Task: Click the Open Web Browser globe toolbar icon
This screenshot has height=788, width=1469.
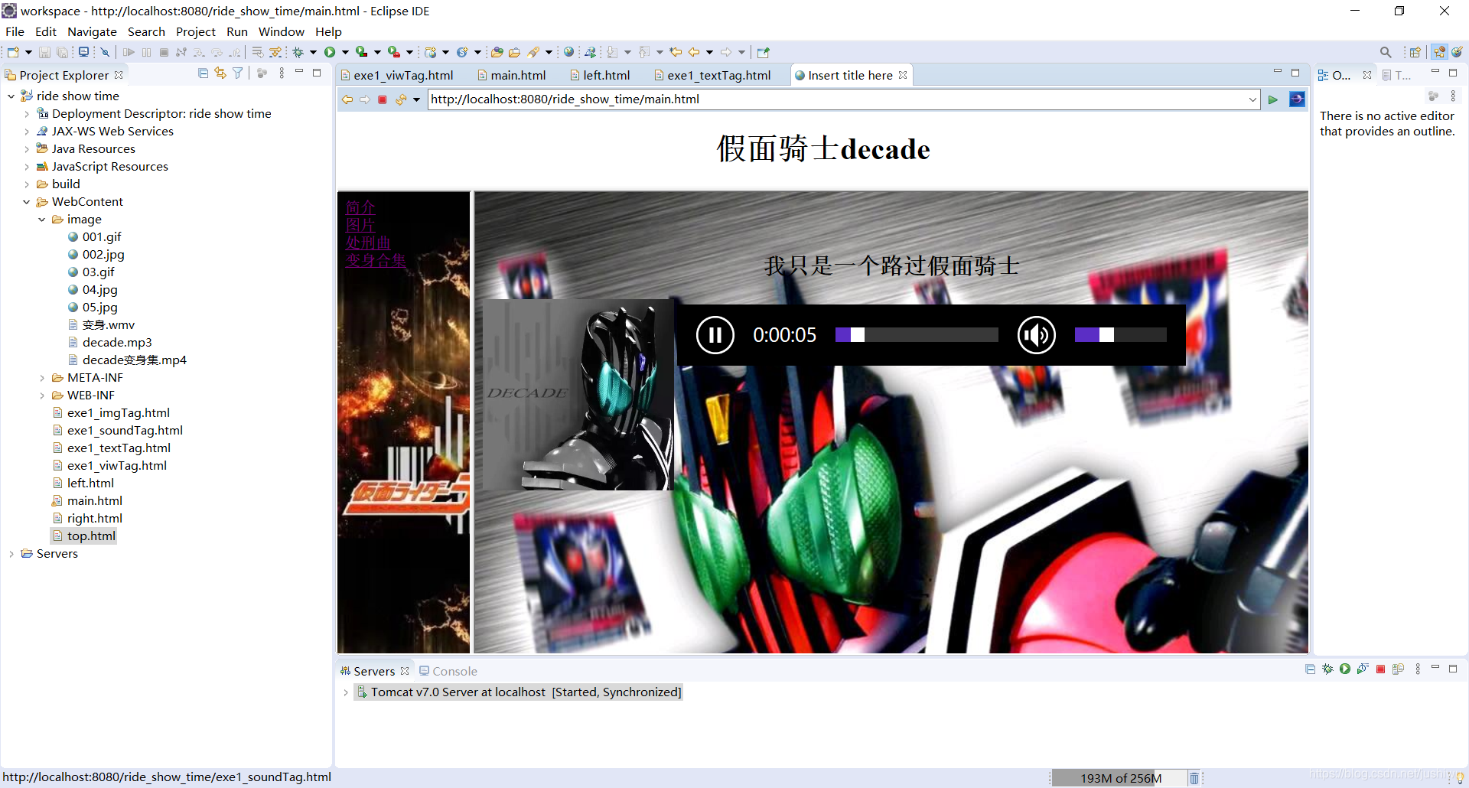Action: (568, 52)
